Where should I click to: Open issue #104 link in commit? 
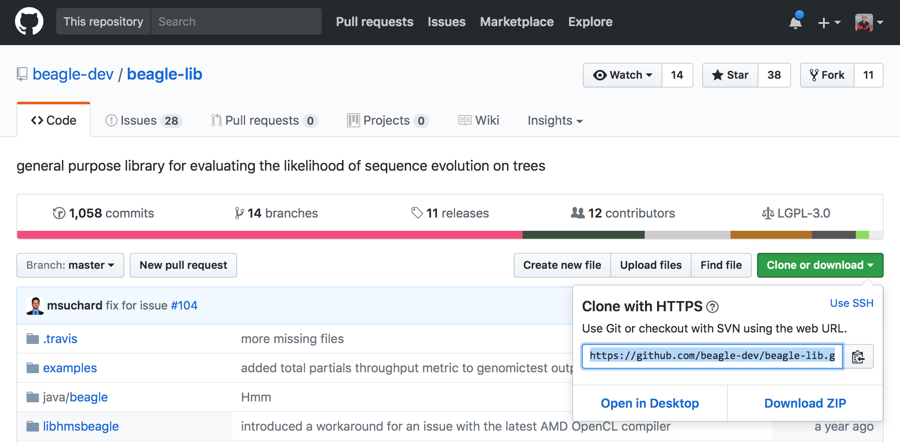pyautogui.click(x=184, y=306)
